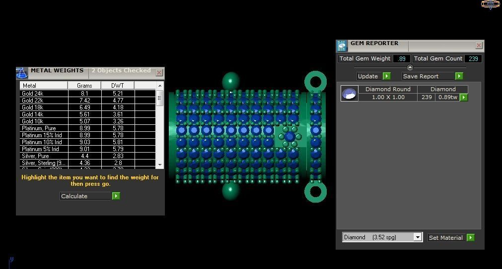Click the diamond gem thumbnail
502x269 pixels.
(x=349, y=93)
